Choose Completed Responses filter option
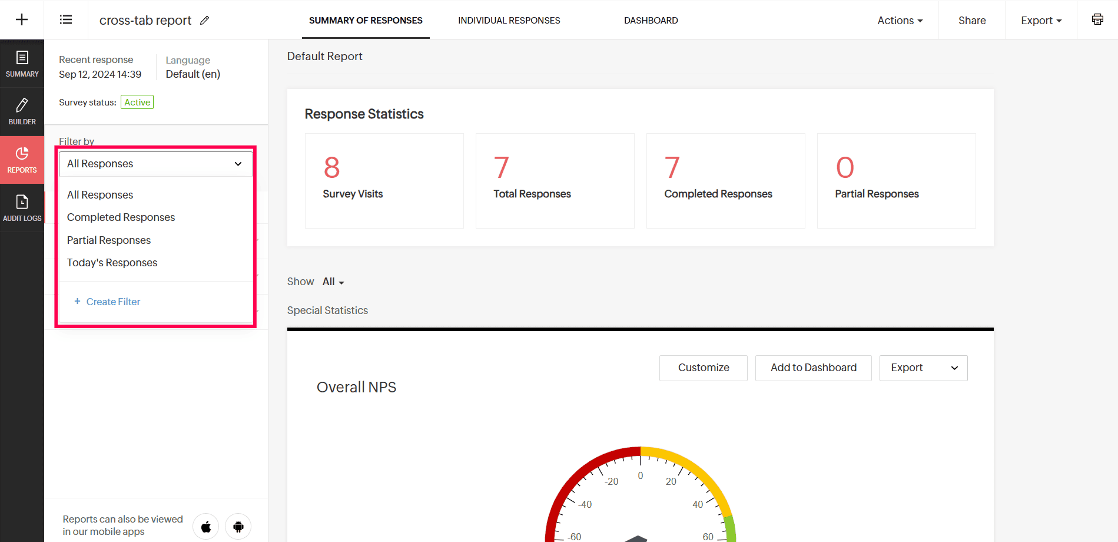Viewport: 1118px width, 542px height. click(x=121, y=217)
